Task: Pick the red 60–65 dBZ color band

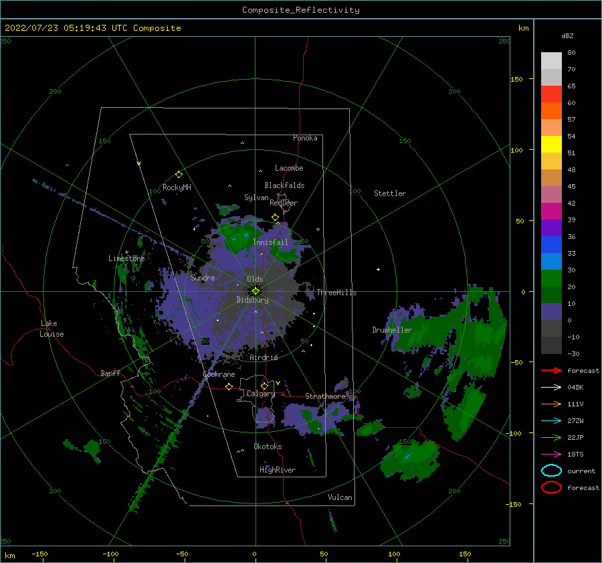Action: click(x=551, y=94)
